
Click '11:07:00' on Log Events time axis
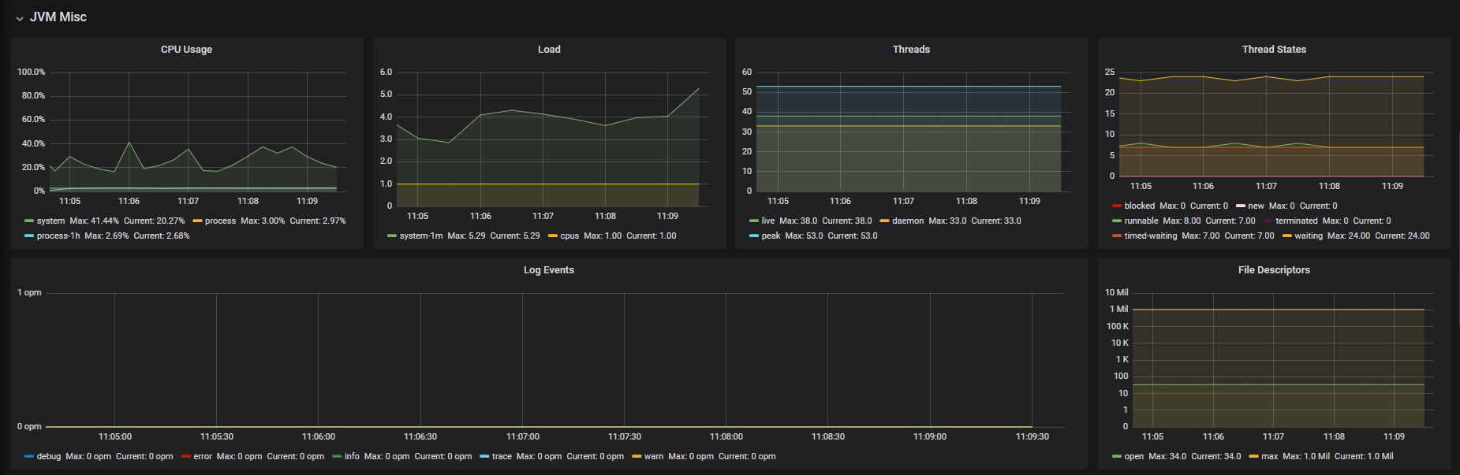pos(523,436)
